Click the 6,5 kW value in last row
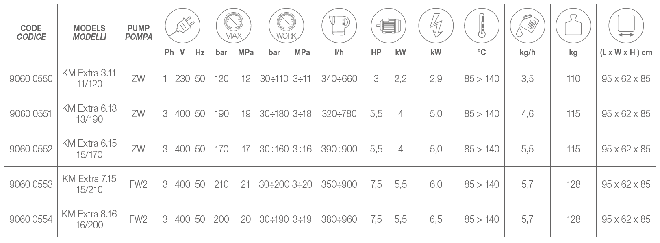This screenshot has width=660, height=243. (x=436, y=219)
